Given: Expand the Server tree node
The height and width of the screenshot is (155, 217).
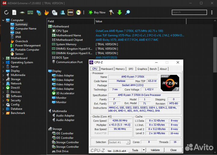Looking at the screenshot, I should tap(3, 67).
